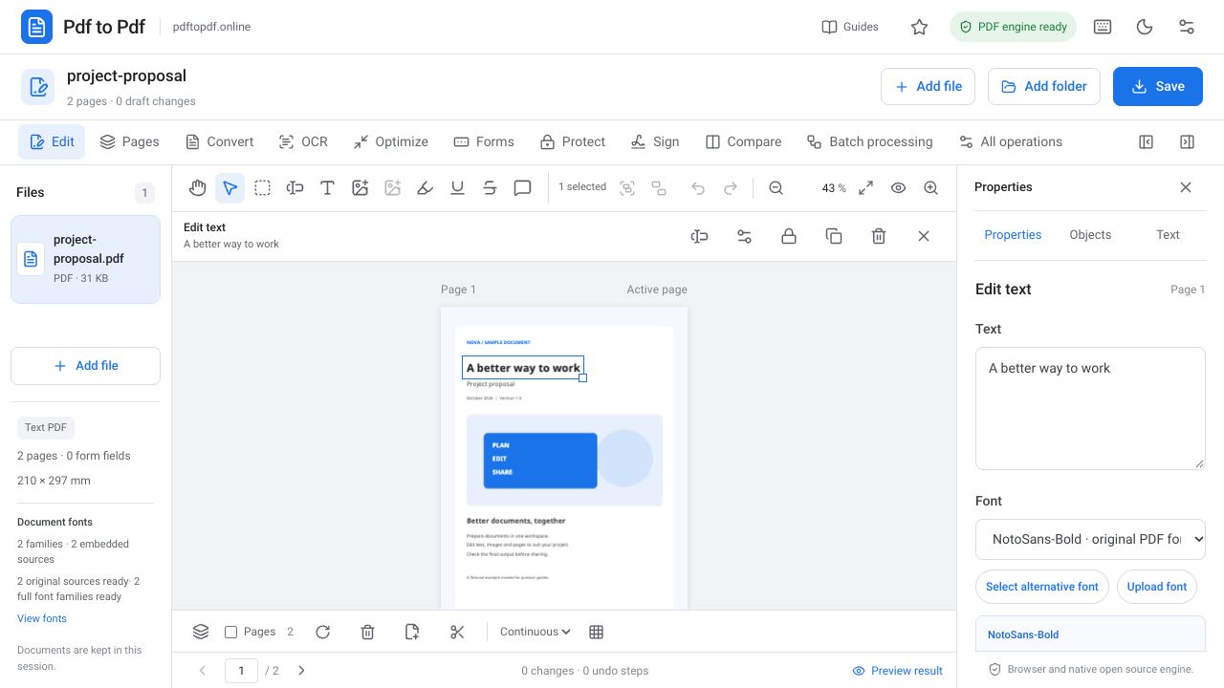Click the fit-to-screen expand arrows icon
1224x688 pixels.
pos(865,188)
